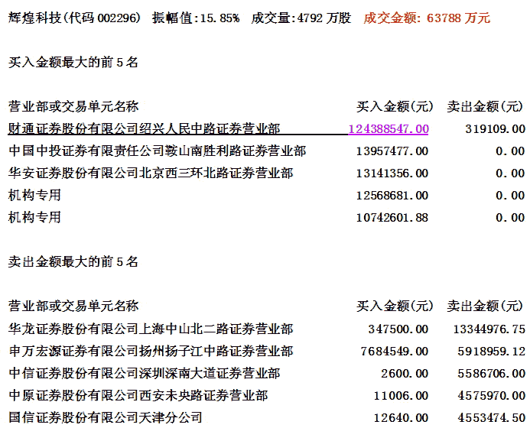Click the 申万宏源 扬州扬子江中路 row name
The width and height of the screenshot is (530, 428).
(151, 352)
